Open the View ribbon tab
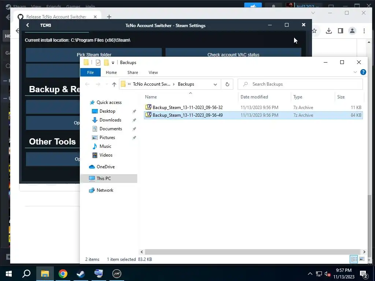Image resolution: width=375 pixels, height=281 pixels. (x=153, y=72)
